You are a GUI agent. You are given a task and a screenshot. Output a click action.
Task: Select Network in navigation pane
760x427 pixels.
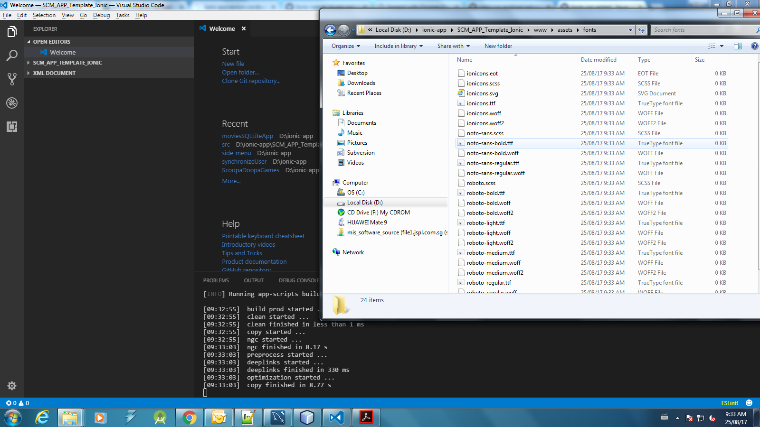(x=353, y=252)
